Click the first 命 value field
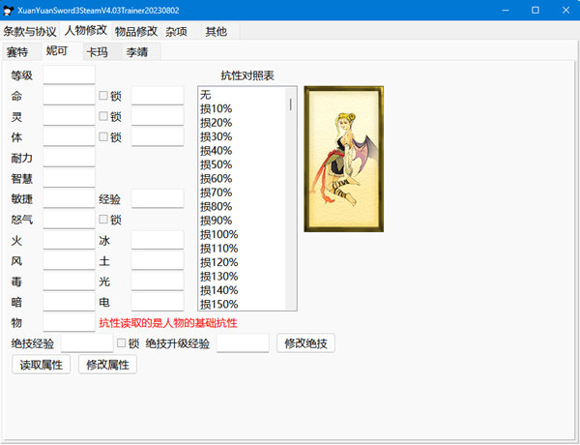The height and width of the screenshot is (445, 580). (x=70, y=96)
